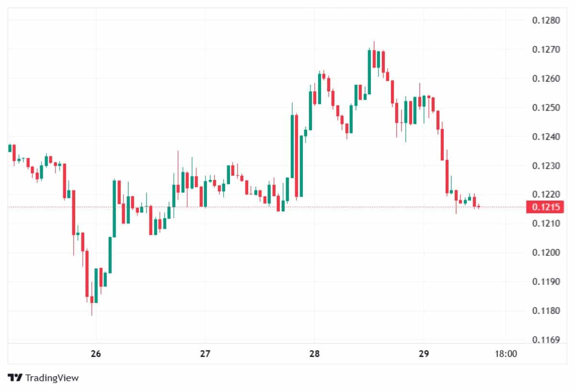Click date 28 on the time axis
The width and height of the screenshot is (575, 391).
click(314, 354)
